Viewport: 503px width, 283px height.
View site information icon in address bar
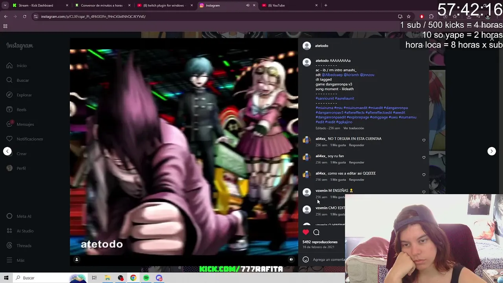[36, 17]
